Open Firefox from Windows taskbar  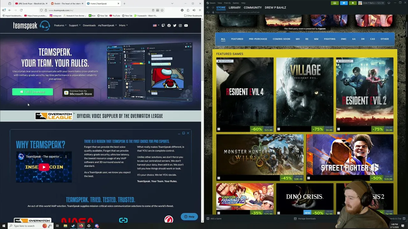click(81, 226)
